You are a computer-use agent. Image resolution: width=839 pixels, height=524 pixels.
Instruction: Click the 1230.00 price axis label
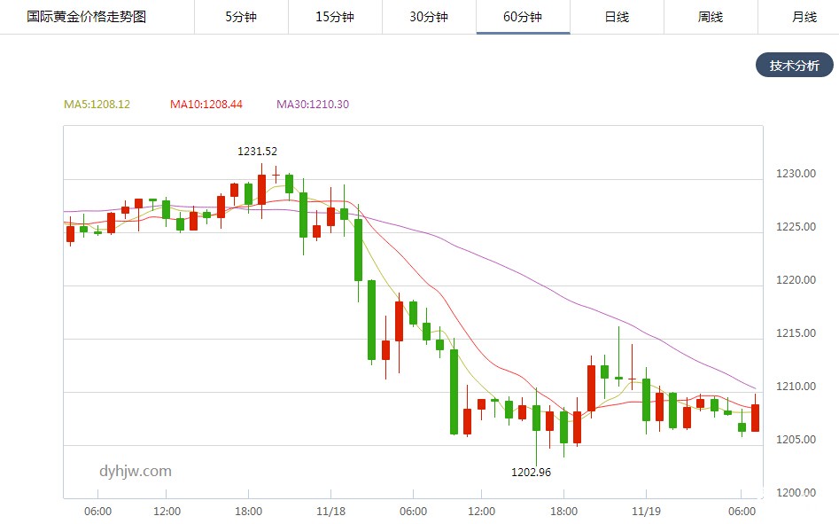tap(796, 174)
